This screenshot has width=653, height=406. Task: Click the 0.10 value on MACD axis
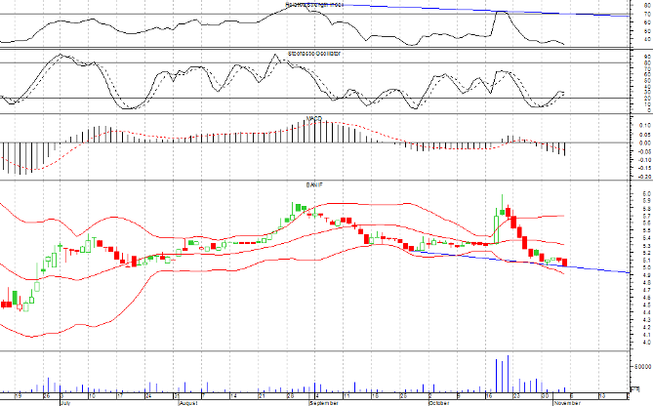click(x=645, y=125)
